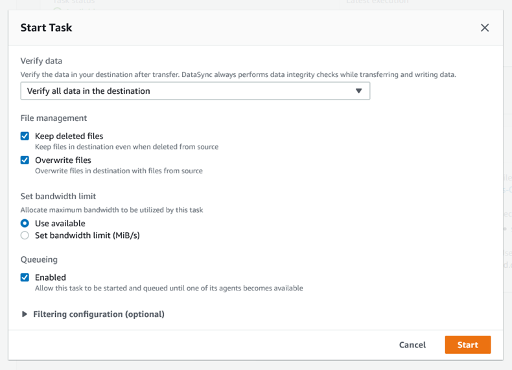
Task: Disable the Queueing Enabled checkbox
Action: coord(25,277)
